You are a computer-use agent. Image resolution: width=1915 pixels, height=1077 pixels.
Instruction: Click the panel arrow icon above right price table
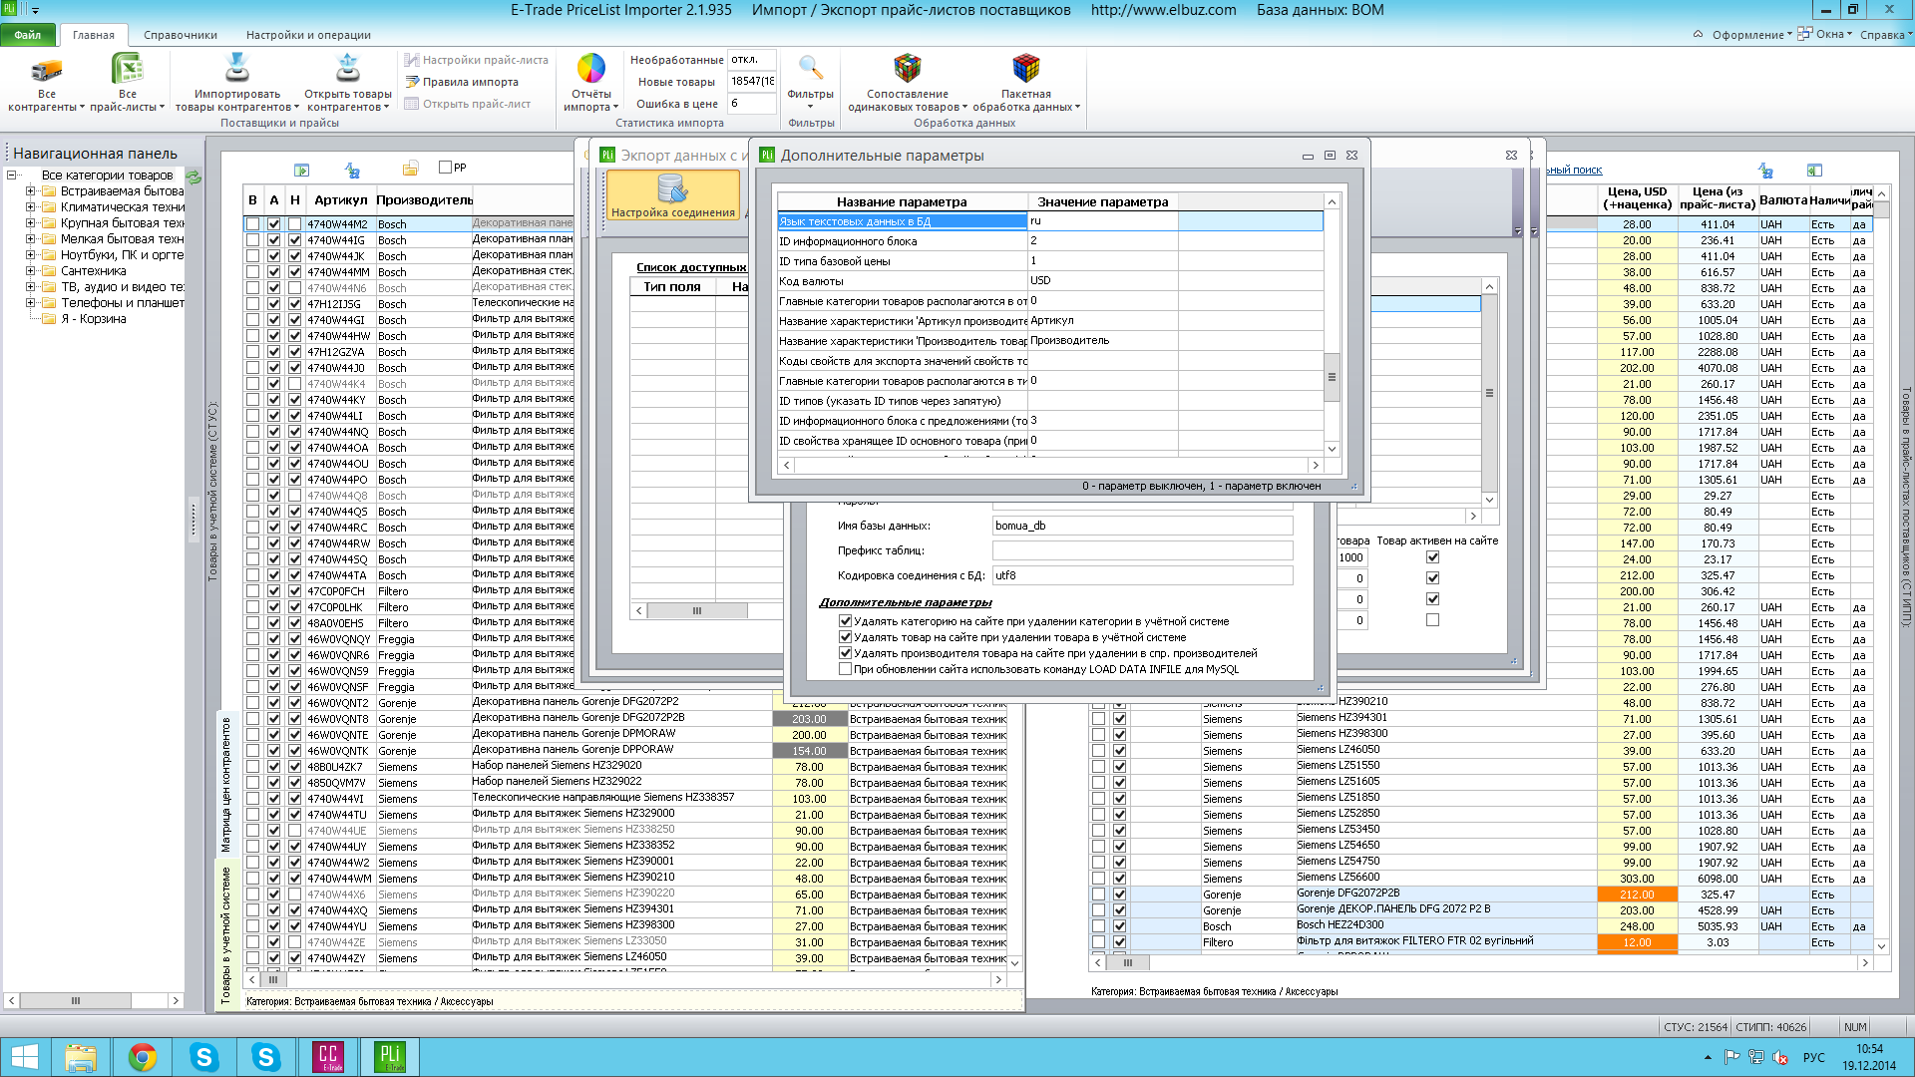tap(1814, 171)
